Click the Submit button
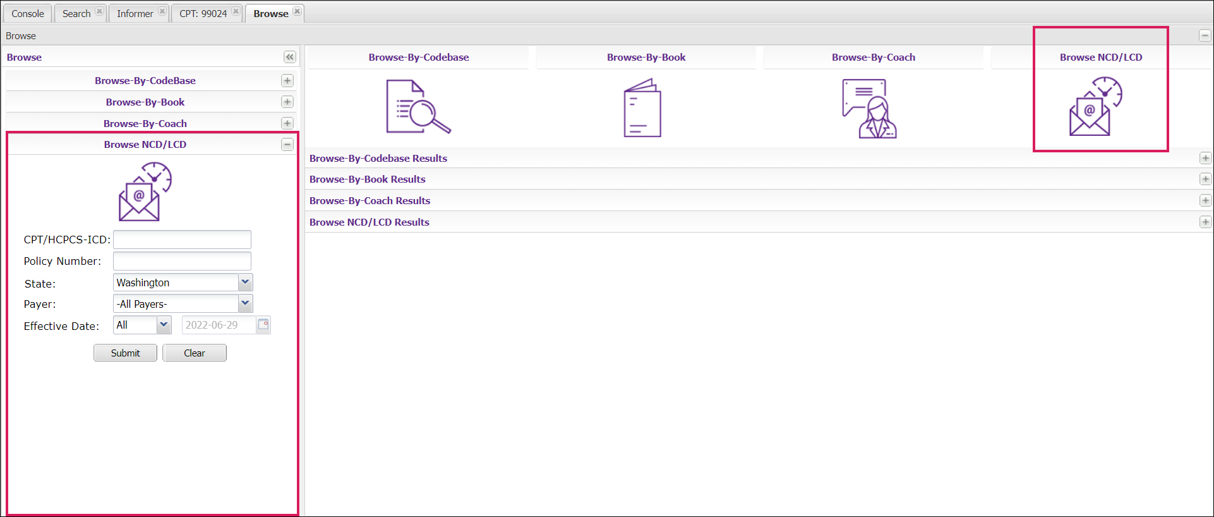Screen dimensions: 1214x517 (x=125, y=353)
